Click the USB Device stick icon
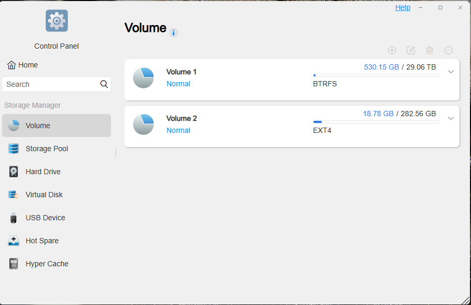Image resolution: width=471 pixels, height=305 pixels. pyautogui.click(x=14, y=218)
